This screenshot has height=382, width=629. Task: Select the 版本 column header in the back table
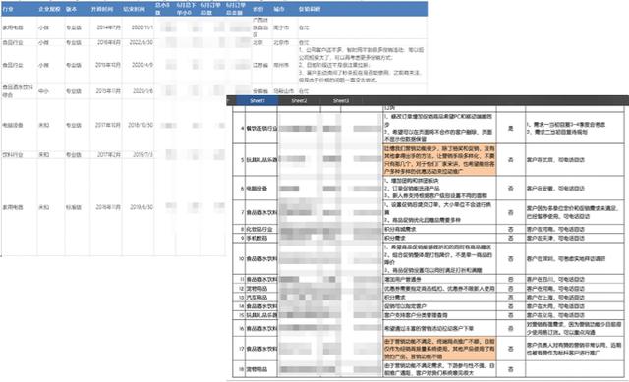[x=71, y=9]
